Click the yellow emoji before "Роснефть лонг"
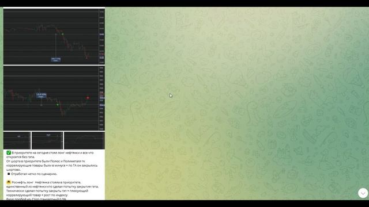The width and height of the screenshot is (369, 207). coord(9,182)
